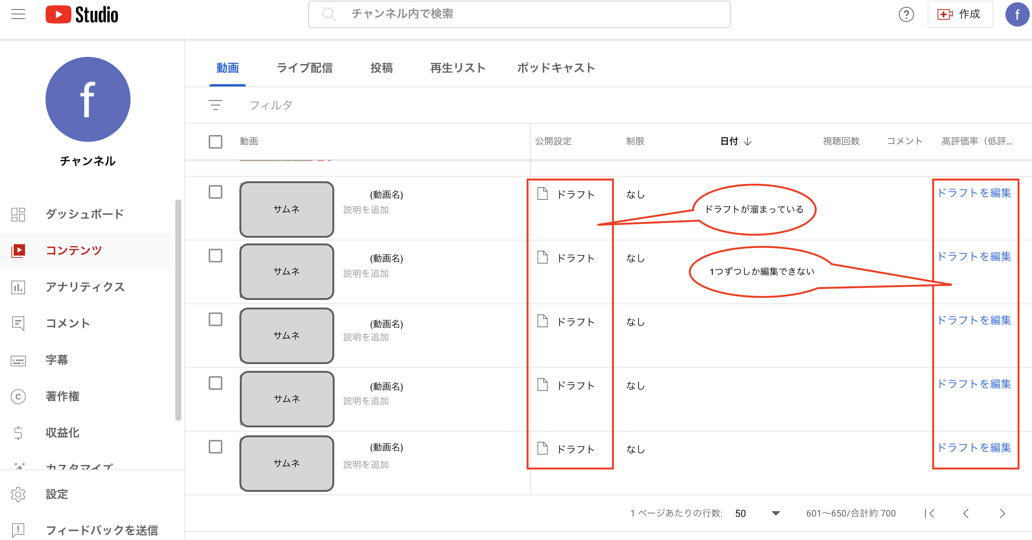The image size is (1032, 540).
Task: Open the ダッシュボード sidebar section
Action: (85, 214)
